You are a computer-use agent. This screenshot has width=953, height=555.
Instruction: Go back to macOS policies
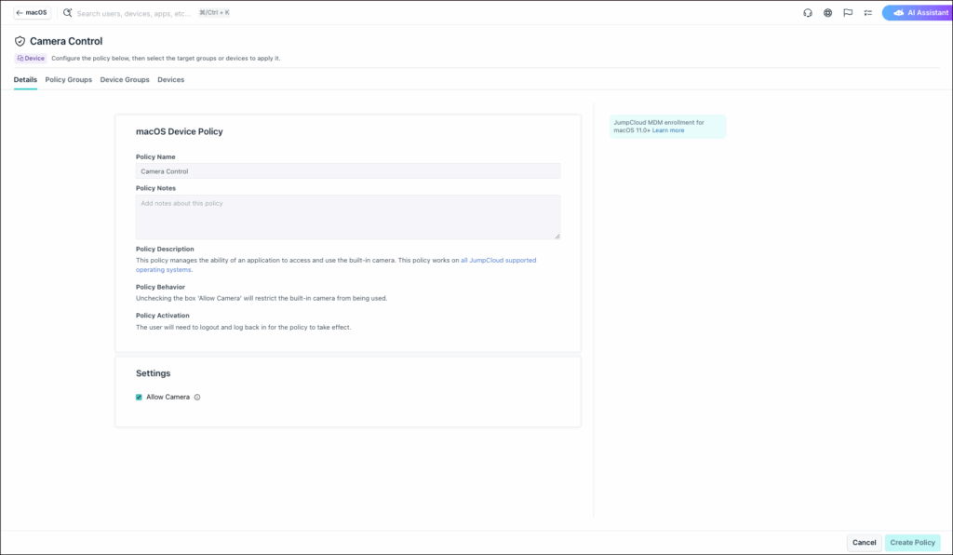click(x=33, y=13)
